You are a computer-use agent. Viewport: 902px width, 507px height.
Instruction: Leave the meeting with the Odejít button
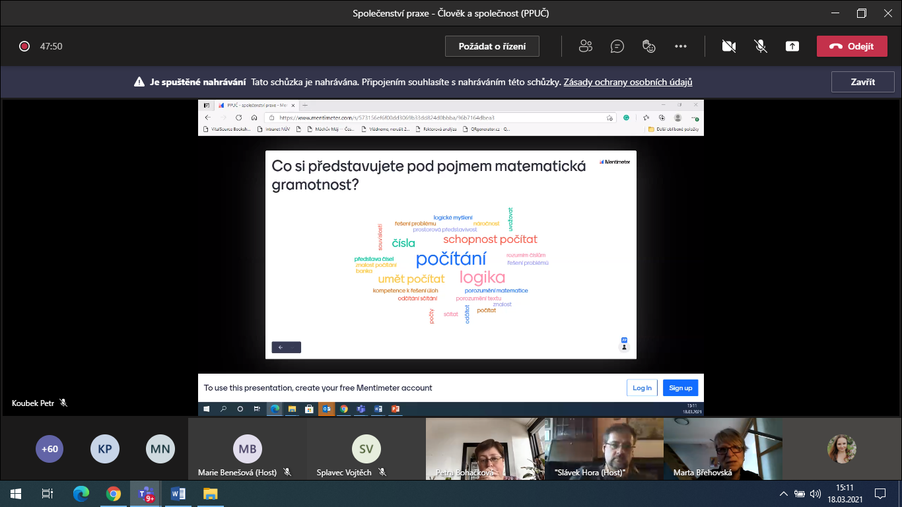tap(851, 46)
